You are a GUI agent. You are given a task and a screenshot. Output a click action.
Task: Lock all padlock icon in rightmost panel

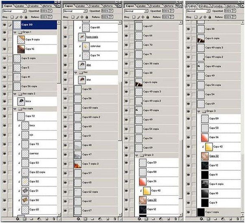click(x=210, y=17)
